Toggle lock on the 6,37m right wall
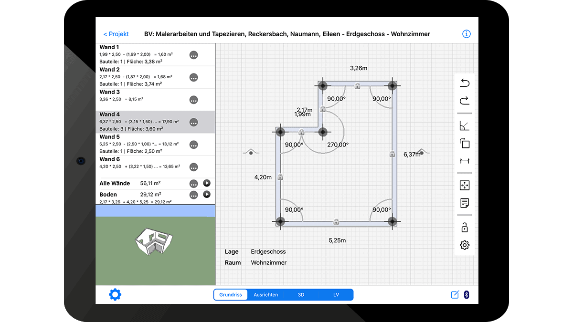 point(392,154)
